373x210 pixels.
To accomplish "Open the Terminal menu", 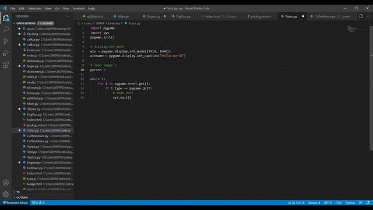I will coord(78,8).
